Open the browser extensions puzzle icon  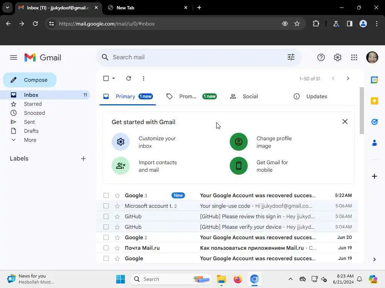click(316, 24)
